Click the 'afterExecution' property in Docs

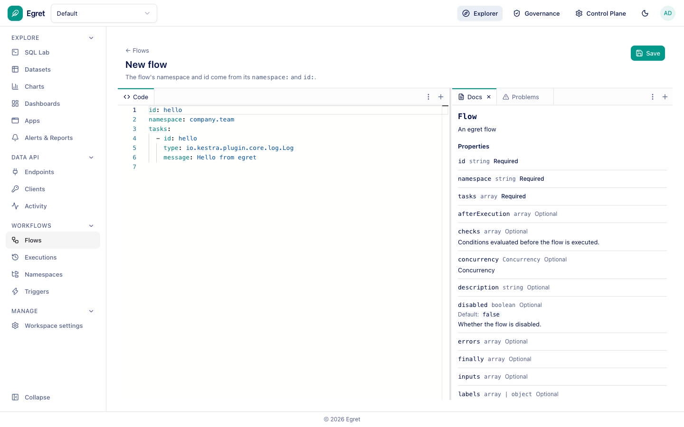point(484,214)
